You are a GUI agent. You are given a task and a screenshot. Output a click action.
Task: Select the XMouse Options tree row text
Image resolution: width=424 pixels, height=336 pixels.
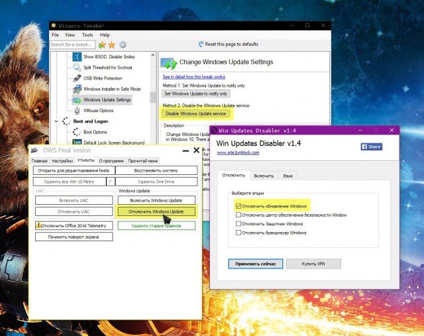click(99, 111)
